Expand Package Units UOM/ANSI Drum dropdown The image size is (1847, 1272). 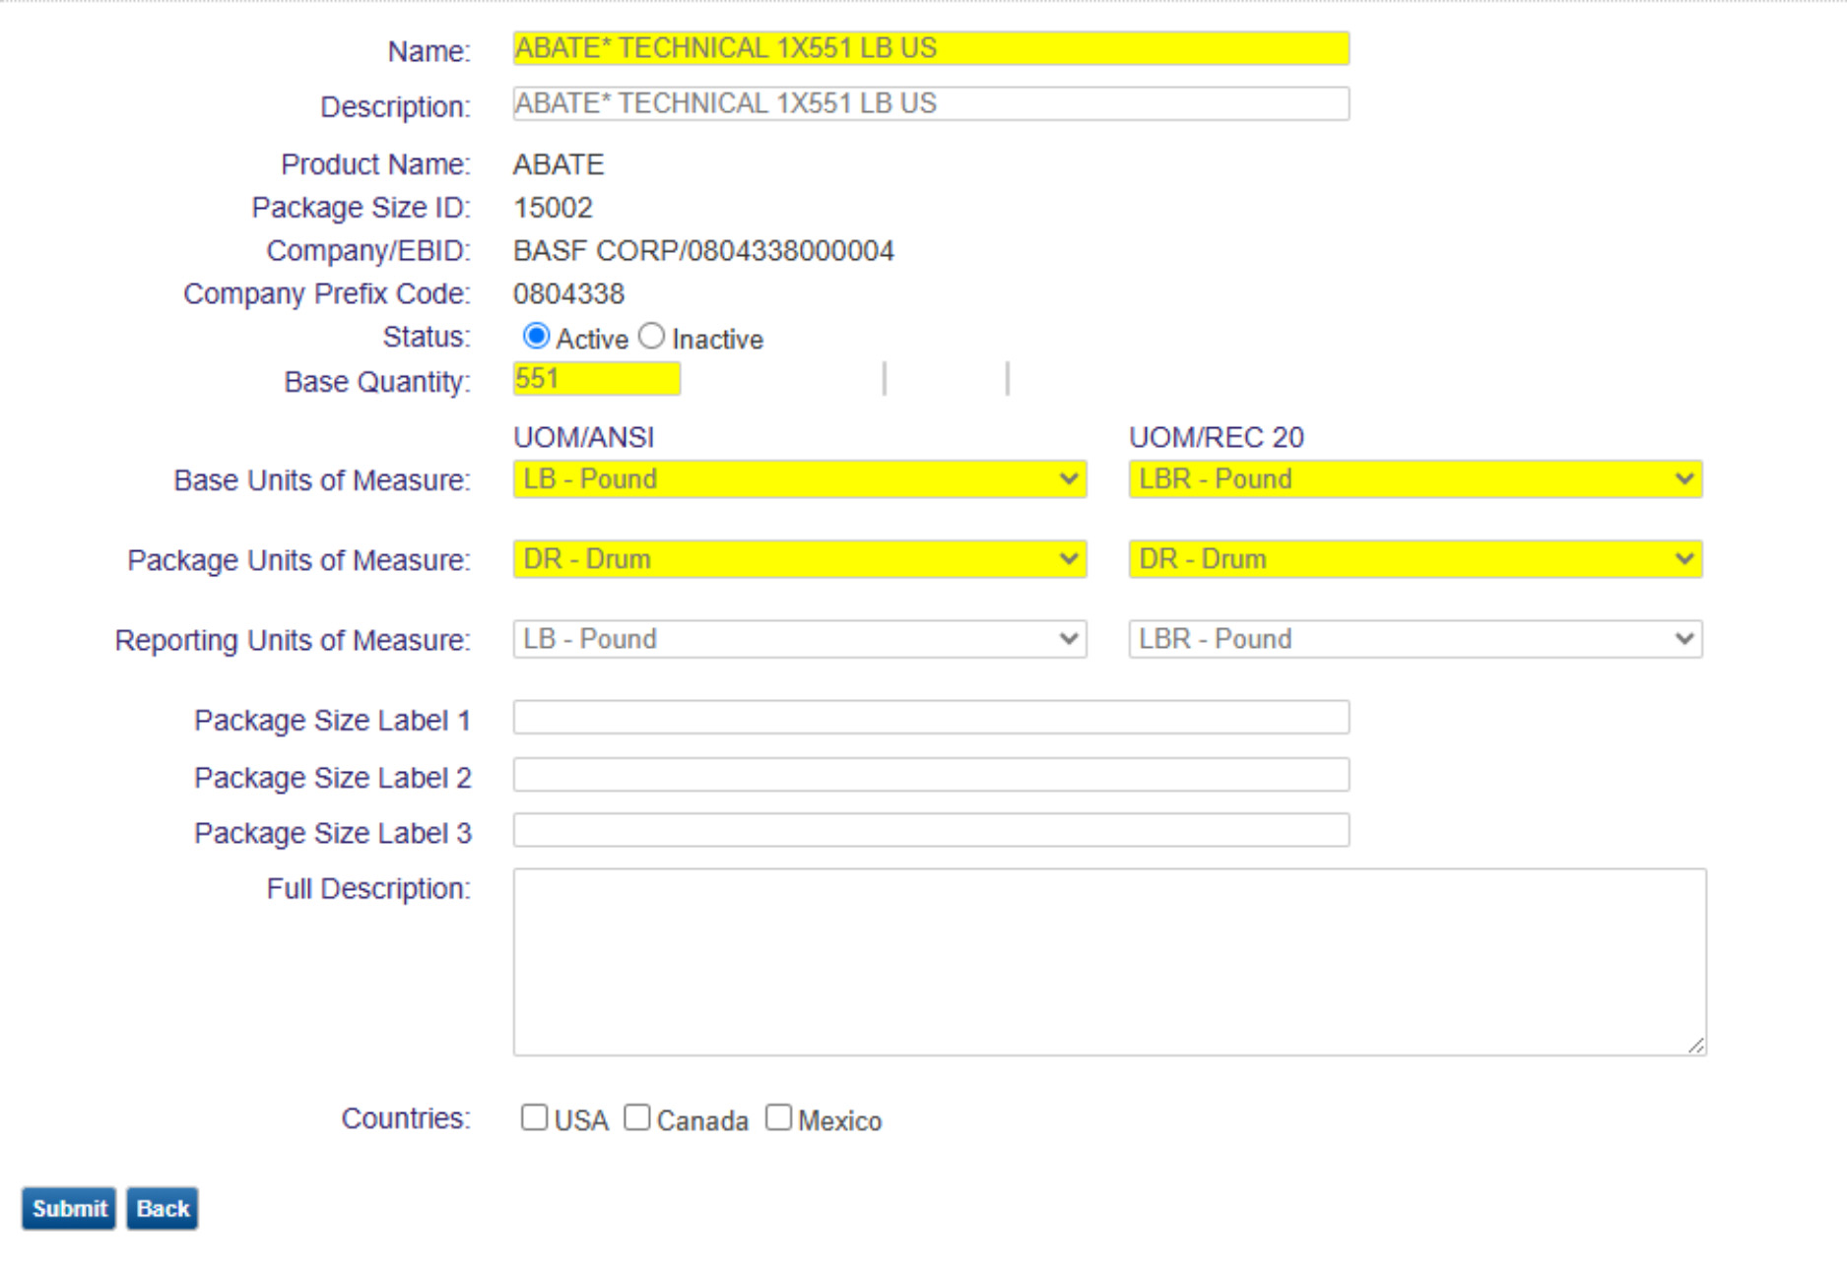click(x=799, y=559)
